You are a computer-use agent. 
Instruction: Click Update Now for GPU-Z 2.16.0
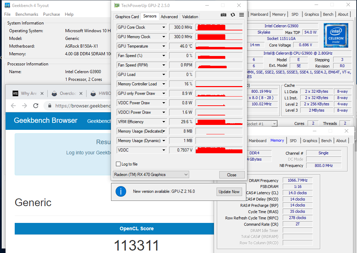[x=229, y=192]
